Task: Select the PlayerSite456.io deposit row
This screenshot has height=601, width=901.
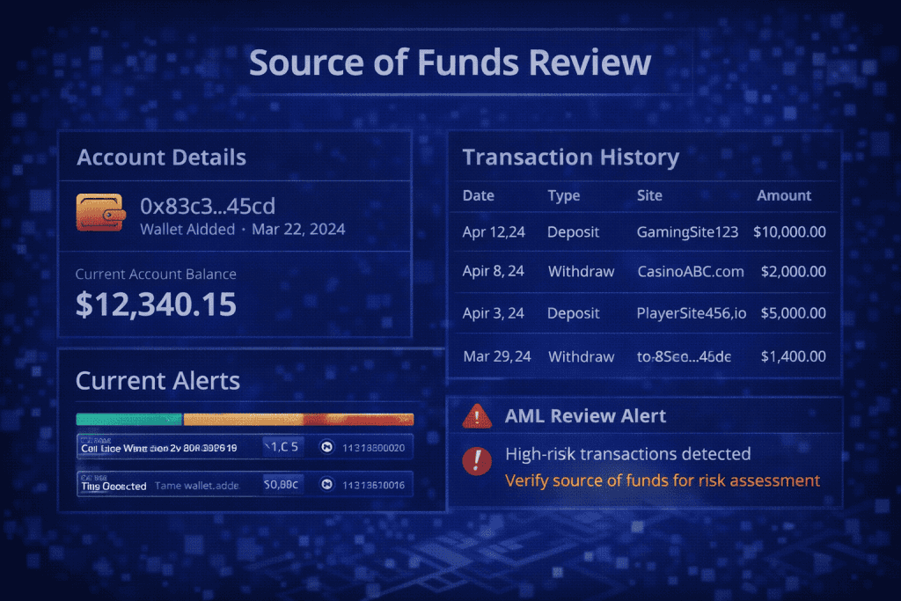Action: 644,313
